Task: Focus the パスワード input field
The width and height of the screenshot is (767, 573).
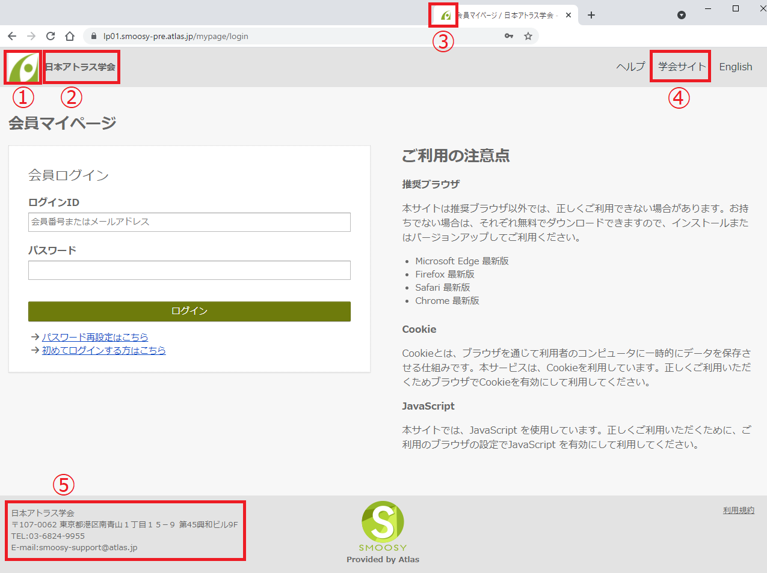Action: 189,270
